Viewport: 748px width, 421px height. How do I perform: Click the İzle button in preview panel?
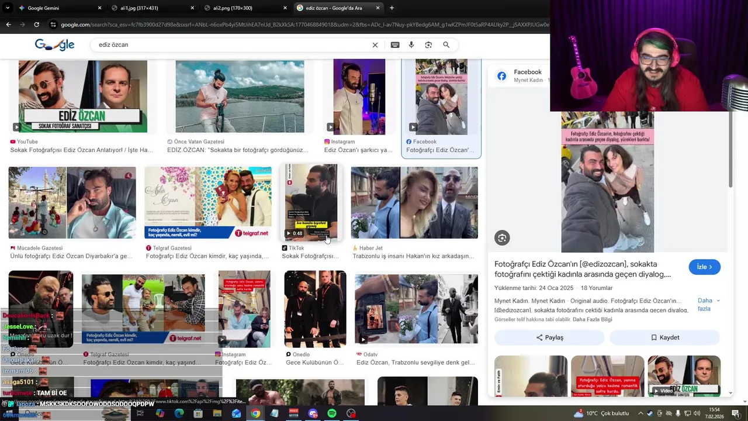704,267
